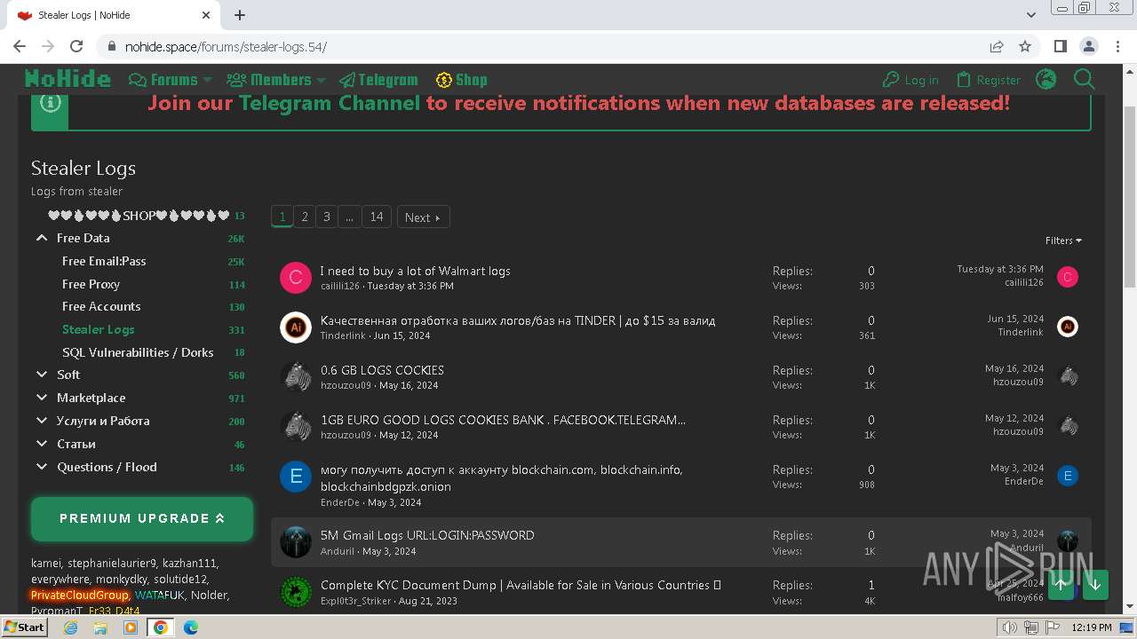
Task: Open the Members dropdown menu
Action: tap(276, 80)
